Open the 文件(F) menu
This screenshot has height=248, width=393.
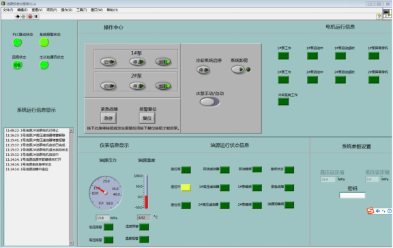tap(8, 10)
